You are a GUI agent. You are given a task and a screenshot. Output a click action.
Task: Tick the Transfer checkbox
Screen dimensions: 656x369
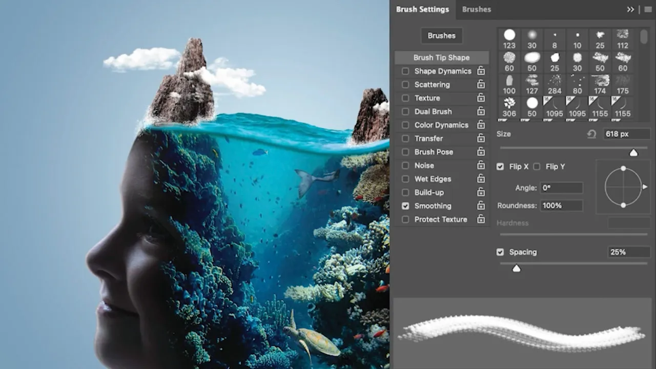pyautogui.click(x=405, y=138)
